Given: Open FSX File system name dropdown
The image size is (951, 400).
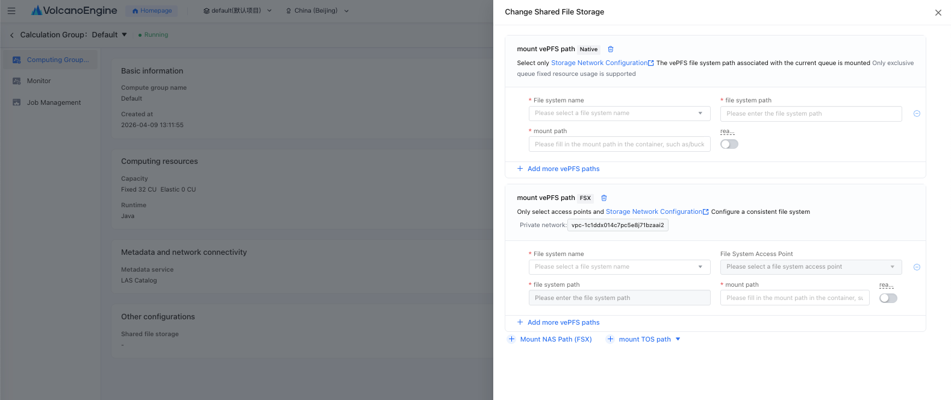Looking at the screenshot, I should pyautogui.click(x=619, y=267).
